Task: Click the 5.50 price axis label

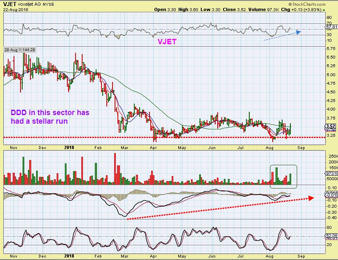Action: pyautogui.click(x=331, y=57)
